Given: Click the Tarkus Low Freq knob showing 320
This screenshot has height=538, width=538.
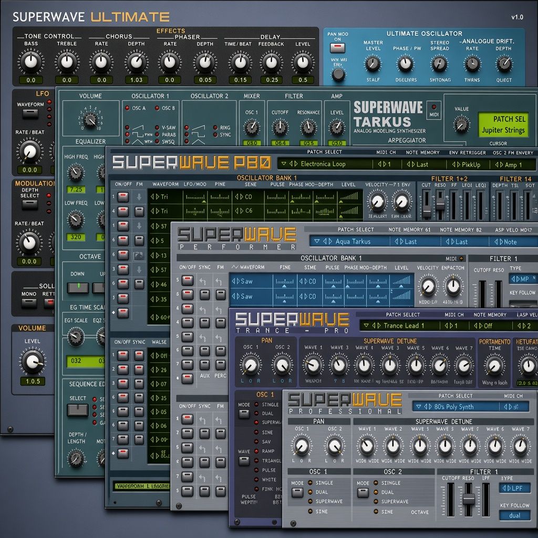Looking at the screenshot, I should (x=76, y=220).
